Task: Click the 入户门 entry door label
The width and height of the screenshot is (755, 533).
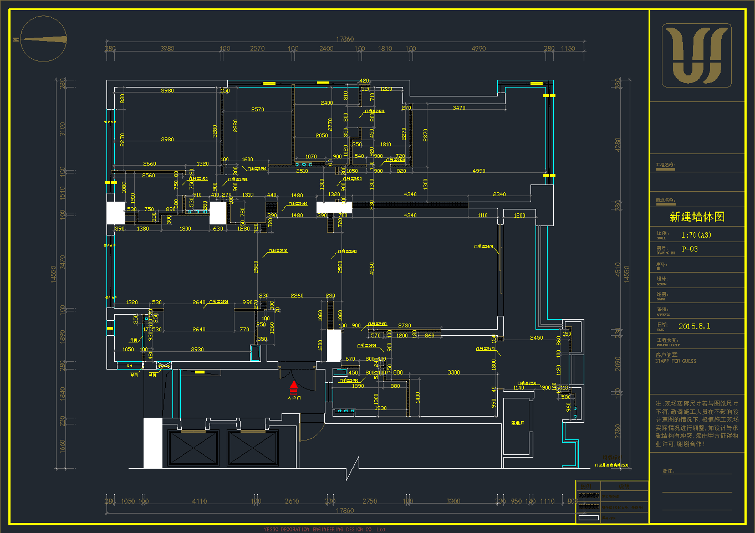Action: (x=294, y=398)
